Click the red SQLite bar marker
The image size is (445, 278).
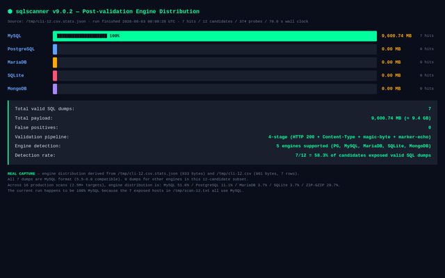(55, 76)
